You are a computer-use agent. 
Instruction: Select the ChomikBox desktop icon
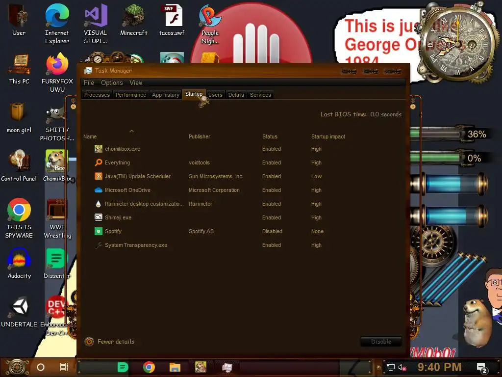(56, 161)
